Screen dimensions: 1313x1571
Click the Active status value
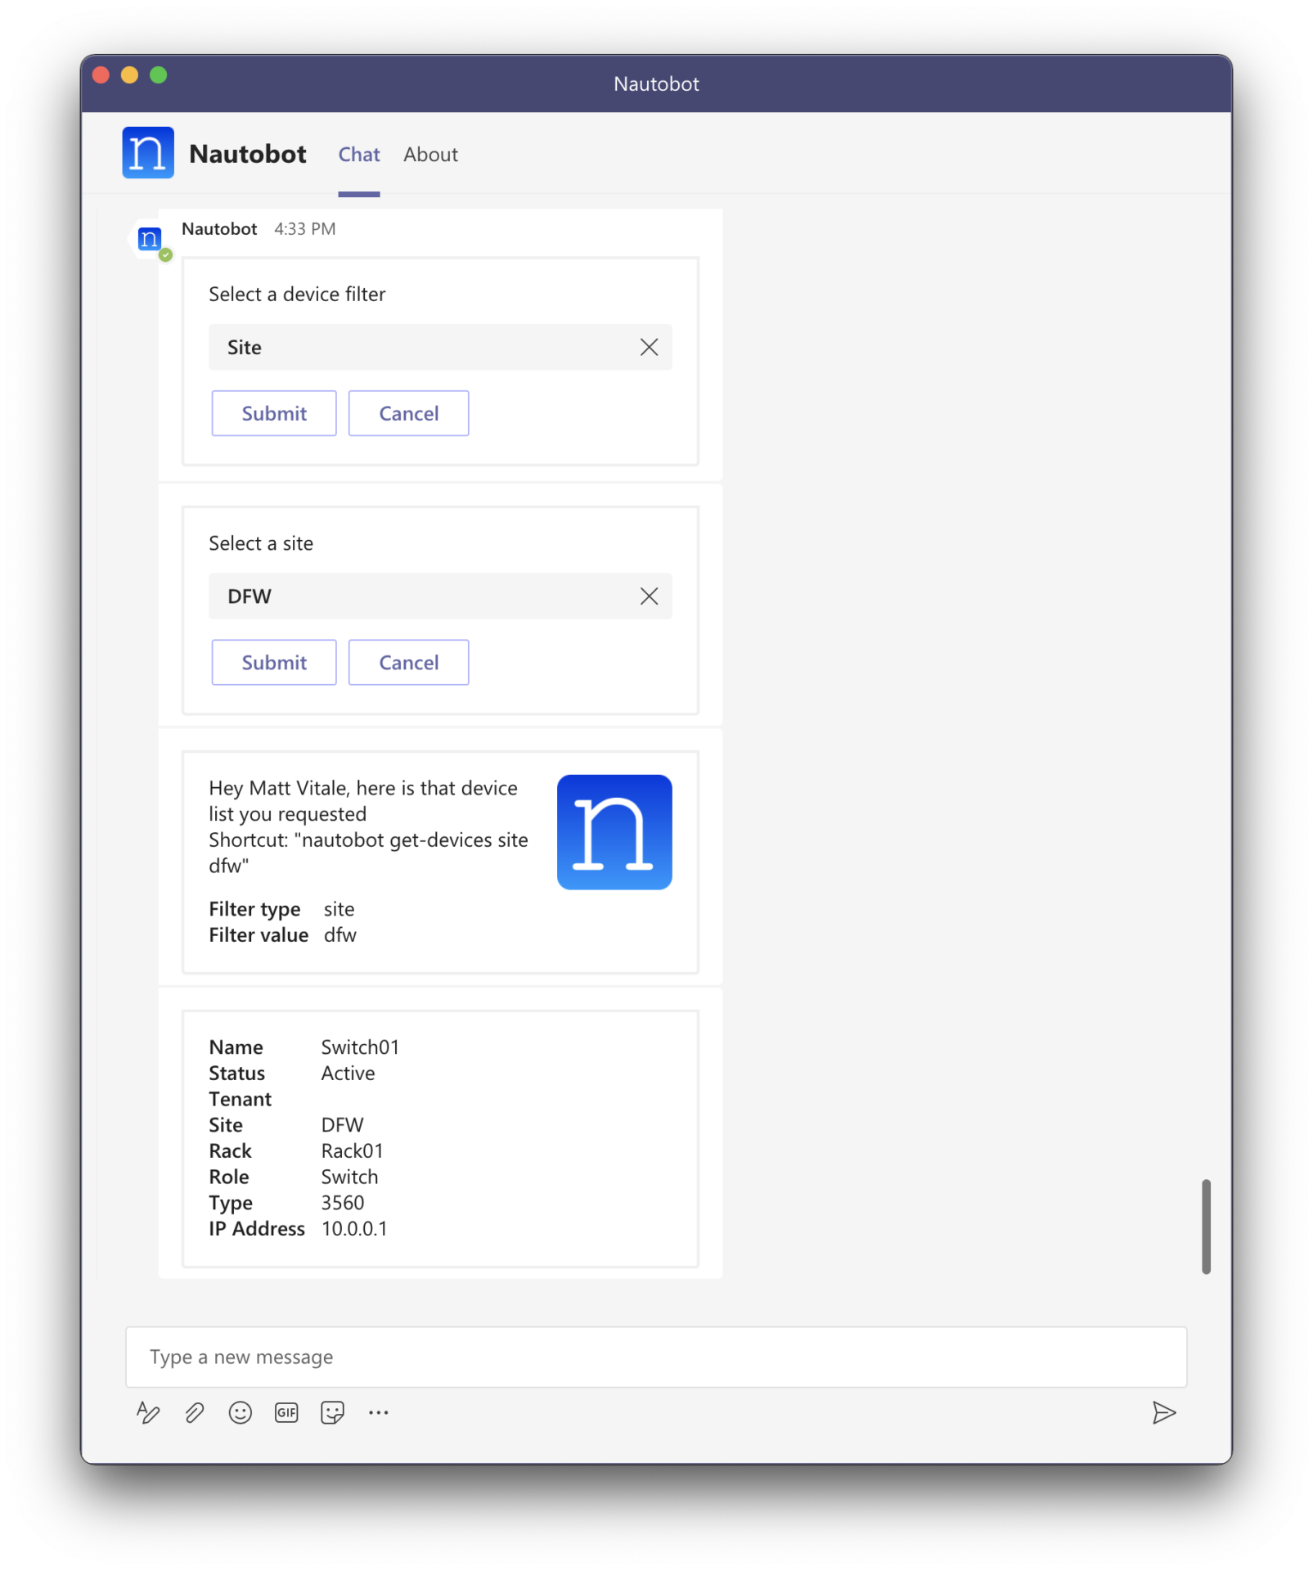pyautogui.click(x=348, y=1074)
